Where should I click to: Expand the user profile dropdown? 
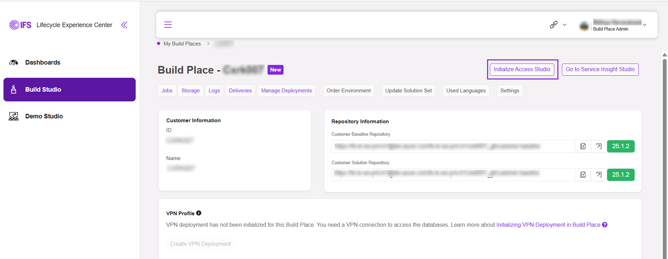pyautogui.click(x=644, y=25)
